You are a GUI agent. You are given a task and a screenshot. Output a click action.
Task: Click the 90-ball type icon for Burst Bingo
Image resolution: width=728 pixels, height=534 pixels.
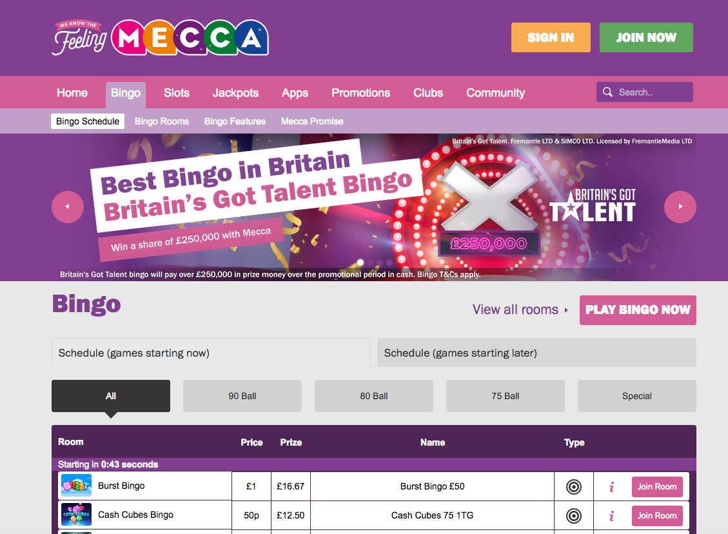tap(573, 486)
